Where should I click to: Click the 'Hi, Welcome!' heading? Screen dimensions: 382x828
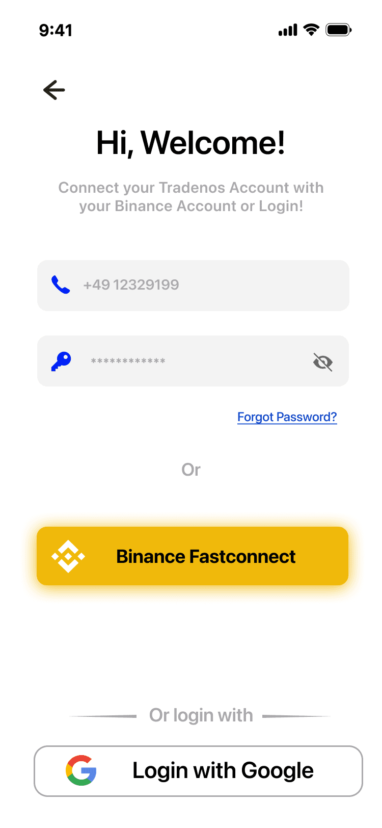coord(191,143)
